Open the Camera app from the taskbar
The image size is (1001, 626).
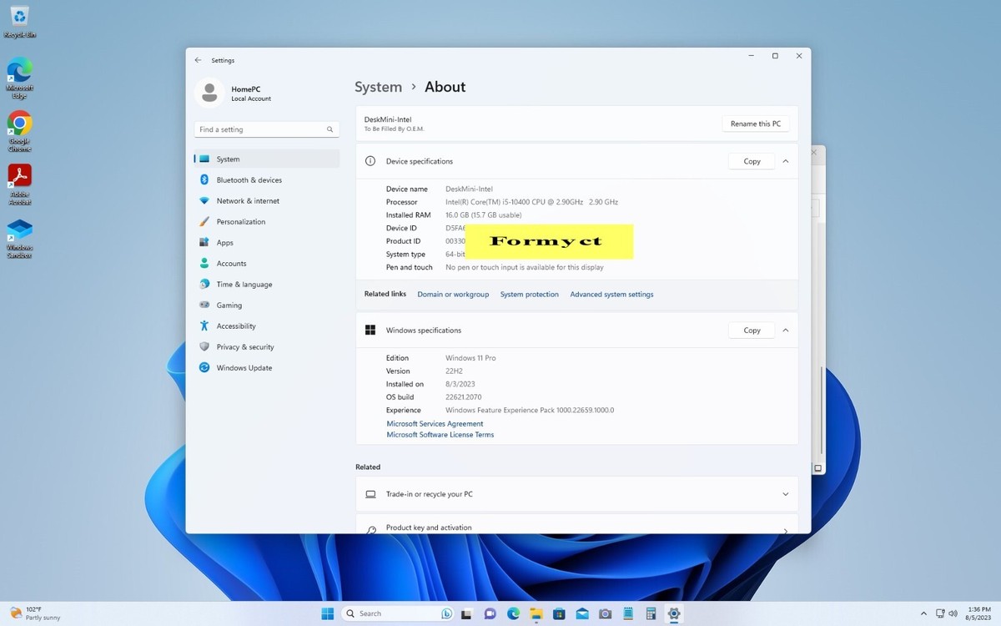coord(606,613)
